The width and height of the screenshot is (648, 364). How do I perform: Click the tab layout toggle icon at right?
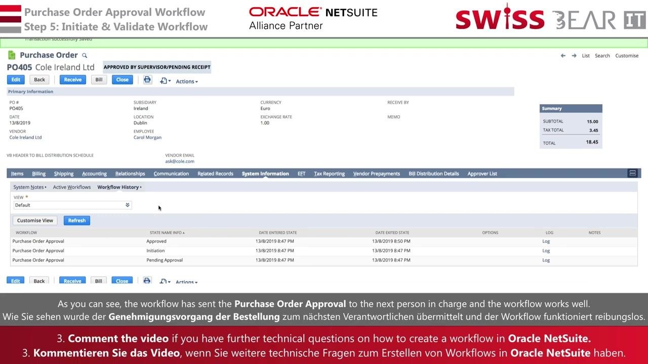[x=632, y=173]
